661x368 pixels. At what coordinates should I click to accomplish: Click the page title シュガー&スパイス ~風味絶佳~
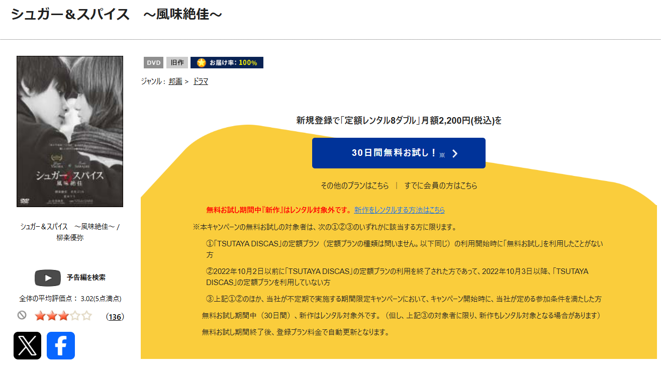click(117, 14)
